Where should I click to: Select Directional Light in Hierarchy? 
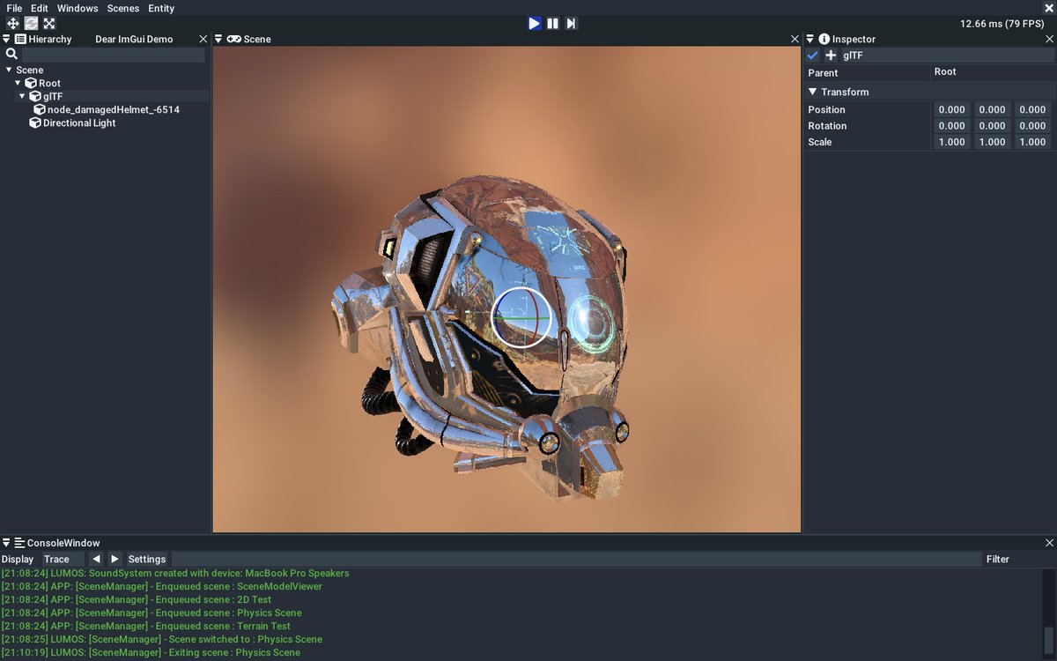click(x=79, y=123)
